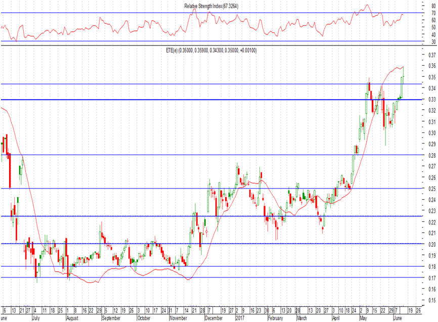Click the February label on time axis
Viewport: 438px width, 322px height.
[276, 319]
